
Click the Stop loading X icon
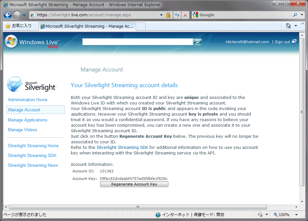(x=185, y=15)
